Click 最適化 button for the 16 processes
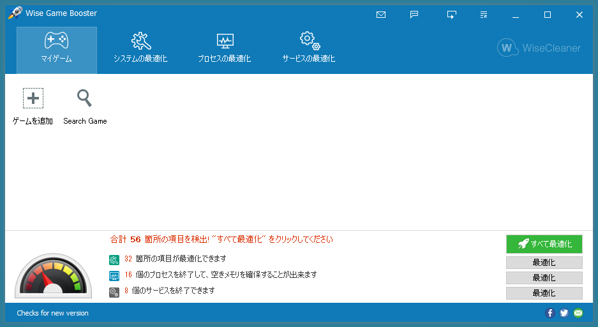Screen dimensions: 598x327 point(544,278)
